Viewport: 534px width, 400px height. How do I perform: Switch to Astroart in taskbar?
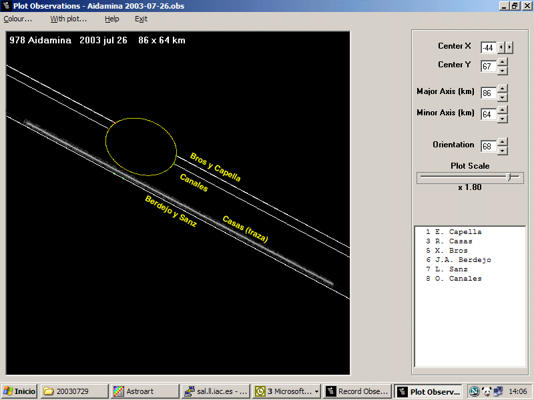click(x=145, y=391)
